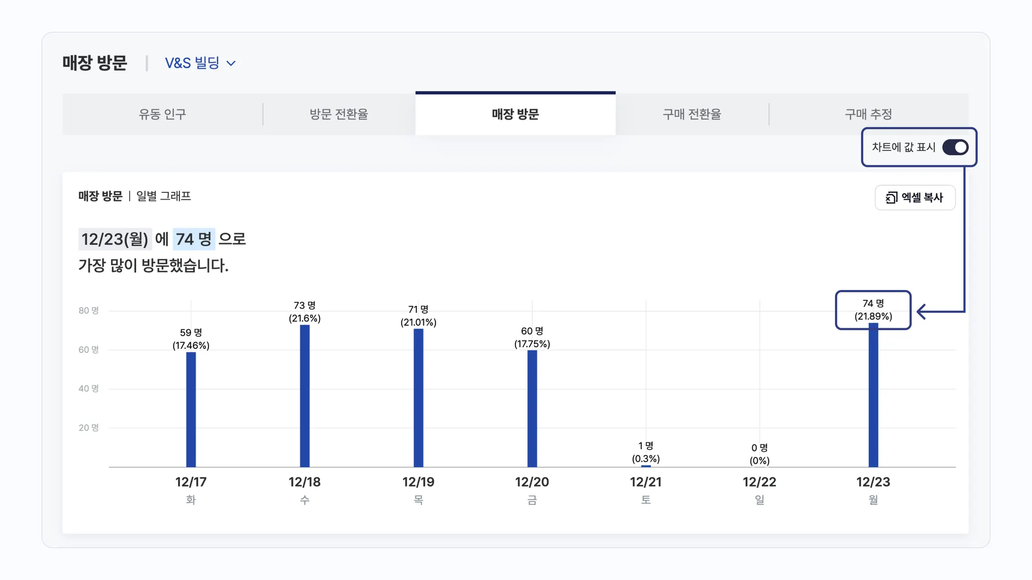Click the 12/22 date axis label
Screen dimensions: 1032x580
click(x=759, y=482)
